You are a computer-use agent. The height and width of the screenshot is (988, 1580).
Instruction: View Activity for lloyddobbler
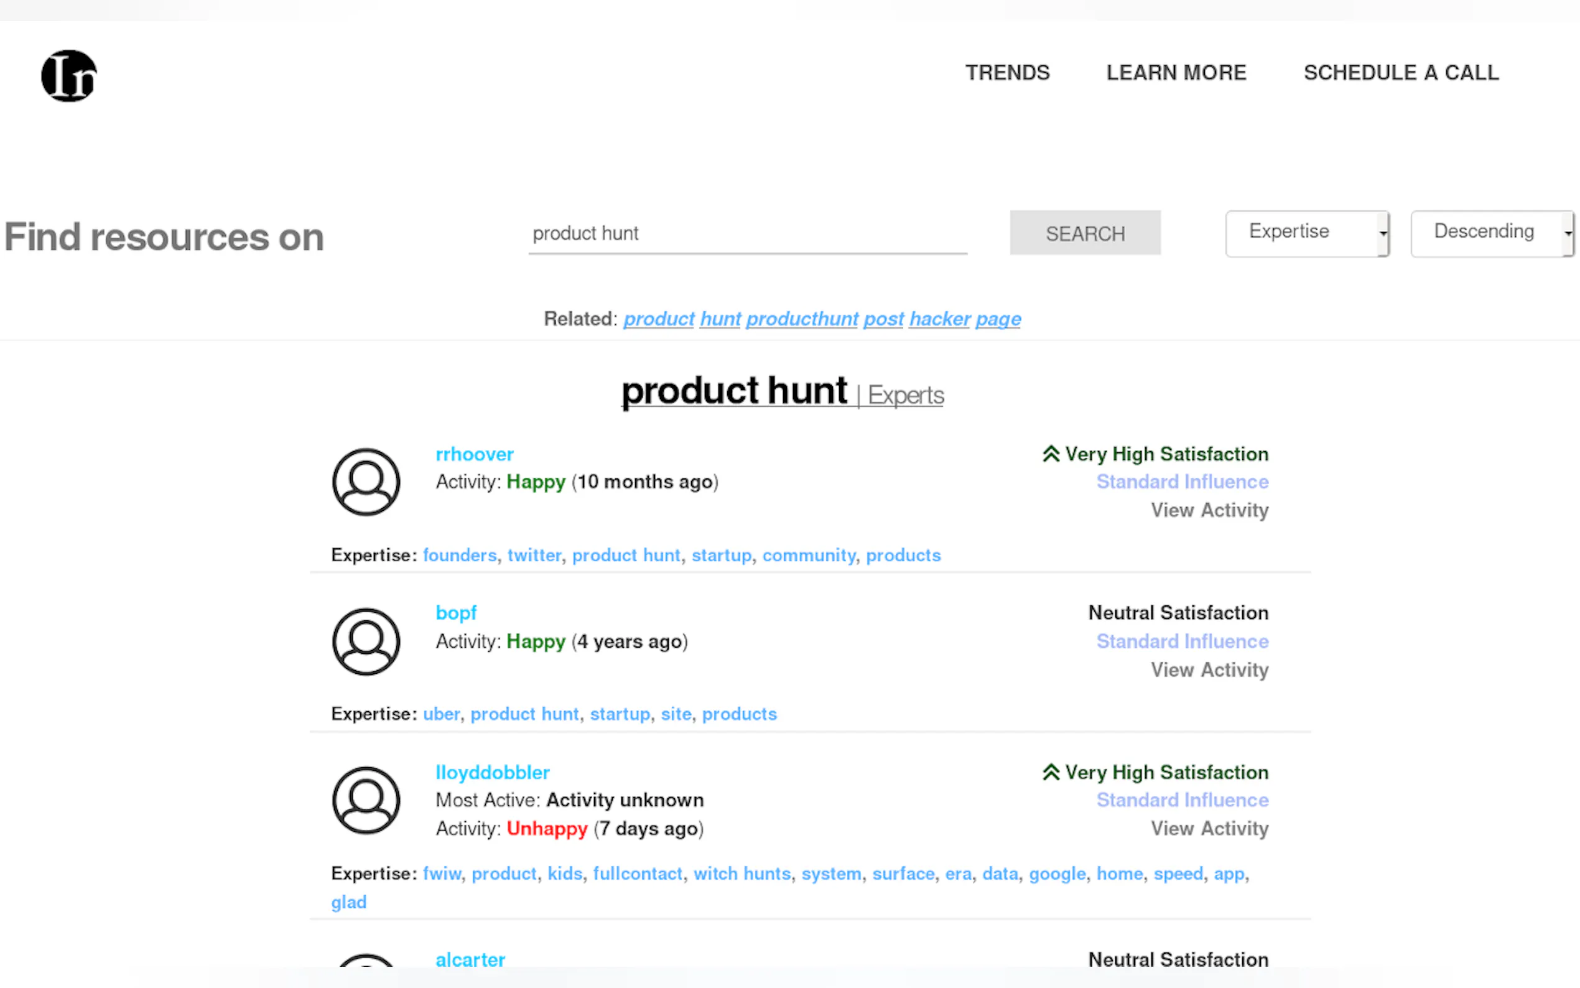tap(1210, 829)
